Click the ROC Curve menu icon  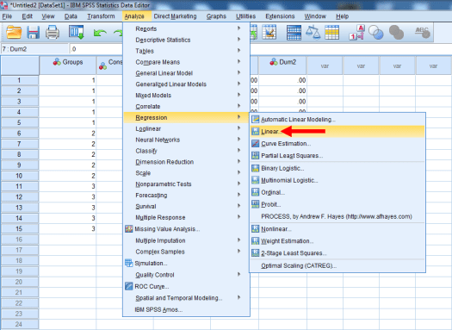pyautogui.click(x=129, y=286)
